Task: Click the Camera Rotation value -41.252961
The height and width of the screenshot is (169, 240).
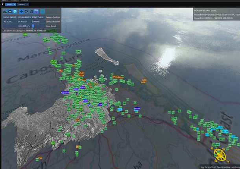Action: [9, 22]
